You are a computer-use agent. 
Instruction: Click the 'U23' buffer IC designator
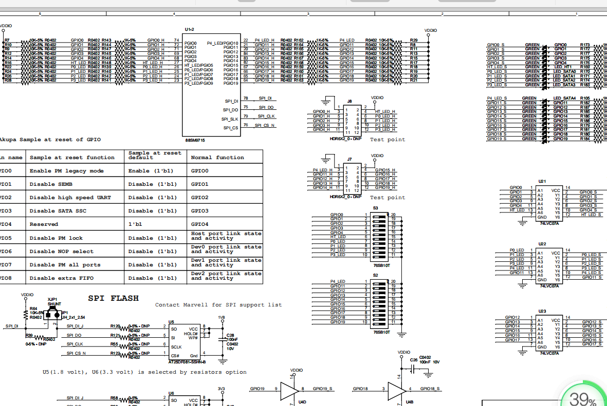pos(542,311)
